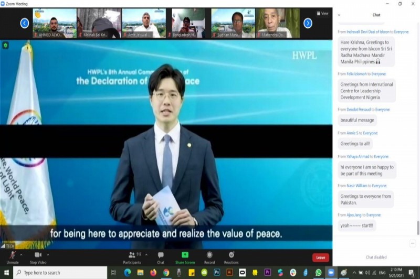Screen dimensions: 420x279
Task: Open WhatsApp from the Windows taskbar
Action: pyautogui.click(x=318, y=272)
